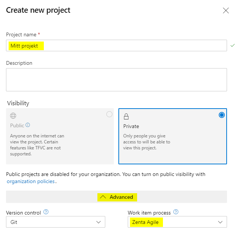This screenshot has height=237, width=236.
Task: Click the Description field label
Action: click(x=19, y=63)
